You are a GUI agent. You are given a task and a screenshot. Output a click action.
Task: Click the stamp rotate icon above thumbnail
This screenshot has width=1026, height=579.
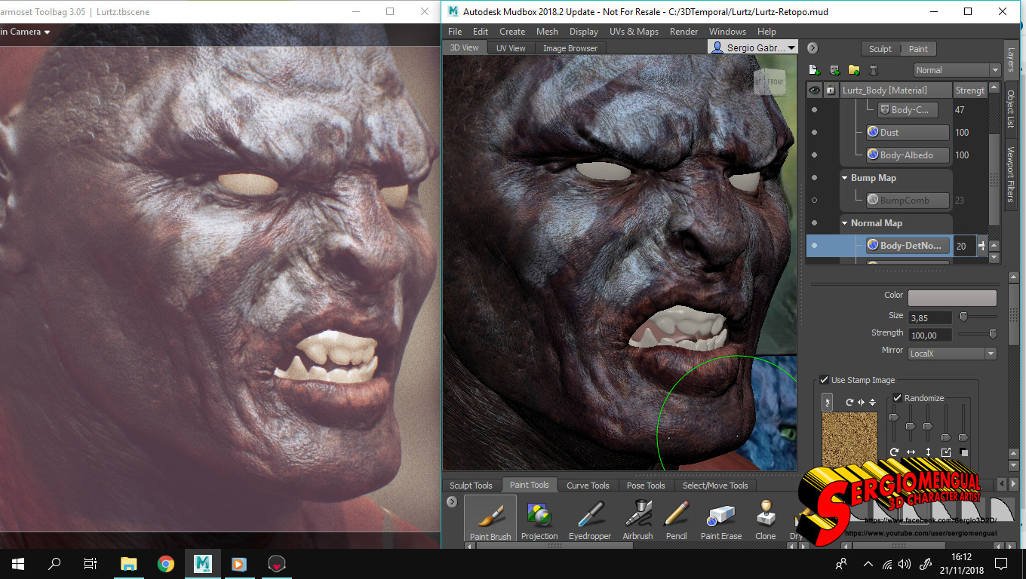[849, 402]
